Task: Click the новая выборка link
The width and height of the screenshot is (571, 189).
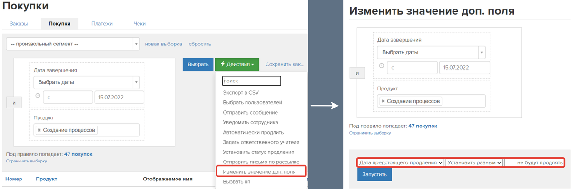Action: click(163, 44)
